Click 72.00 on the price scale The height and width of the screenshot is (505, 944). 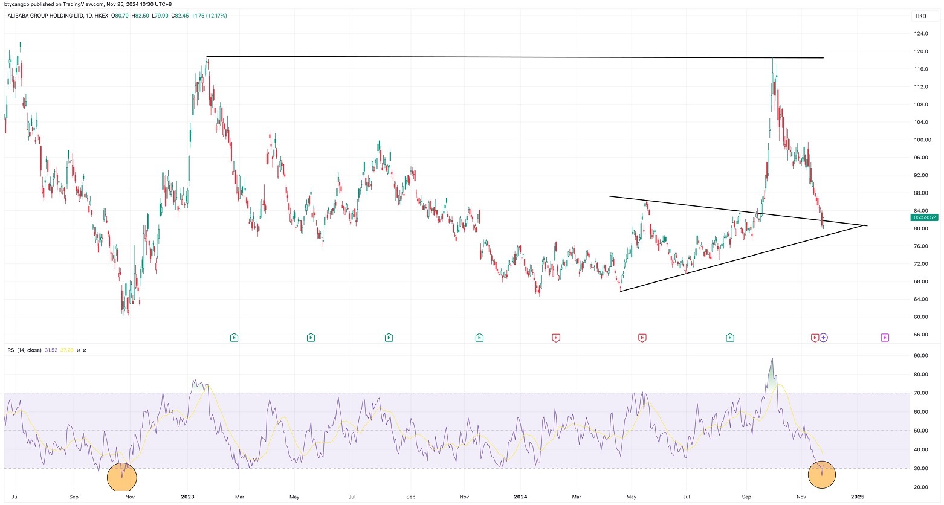[921, 264]
